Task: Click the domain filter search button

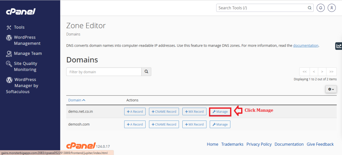Action: click(146, 72)
